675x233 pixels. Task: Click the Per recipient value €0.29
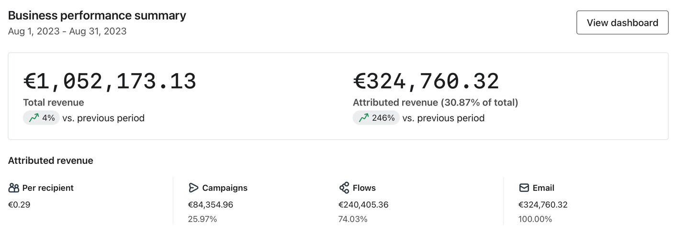tap(19, 205)
